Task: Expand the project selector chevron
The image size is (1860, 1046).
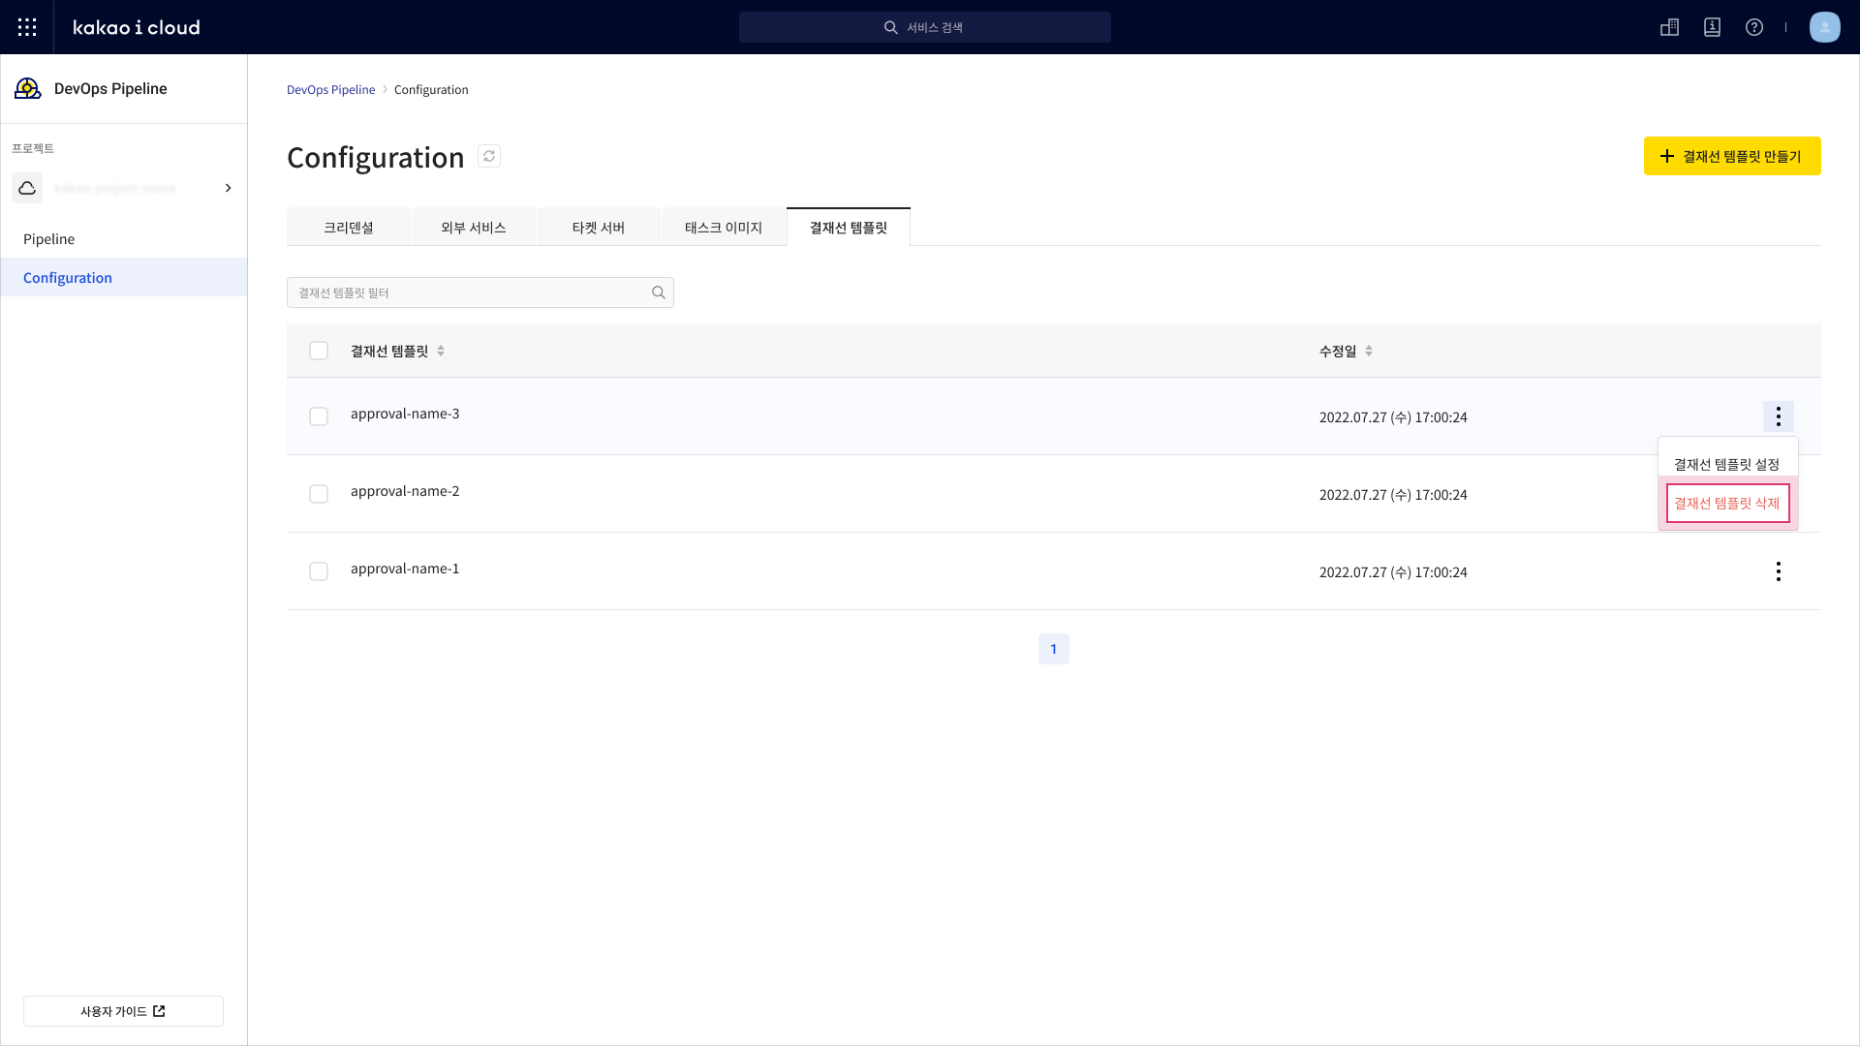Action: pos(229,188)
